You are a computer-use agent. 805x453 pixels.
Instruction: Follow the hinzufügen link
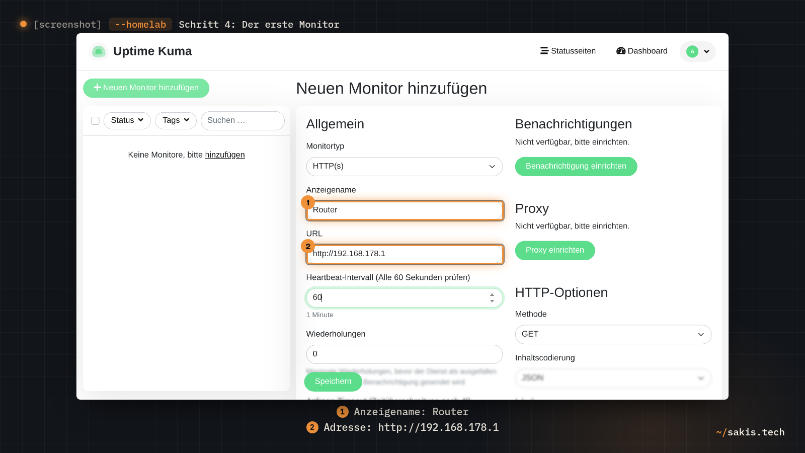click(x=225, y=155)
